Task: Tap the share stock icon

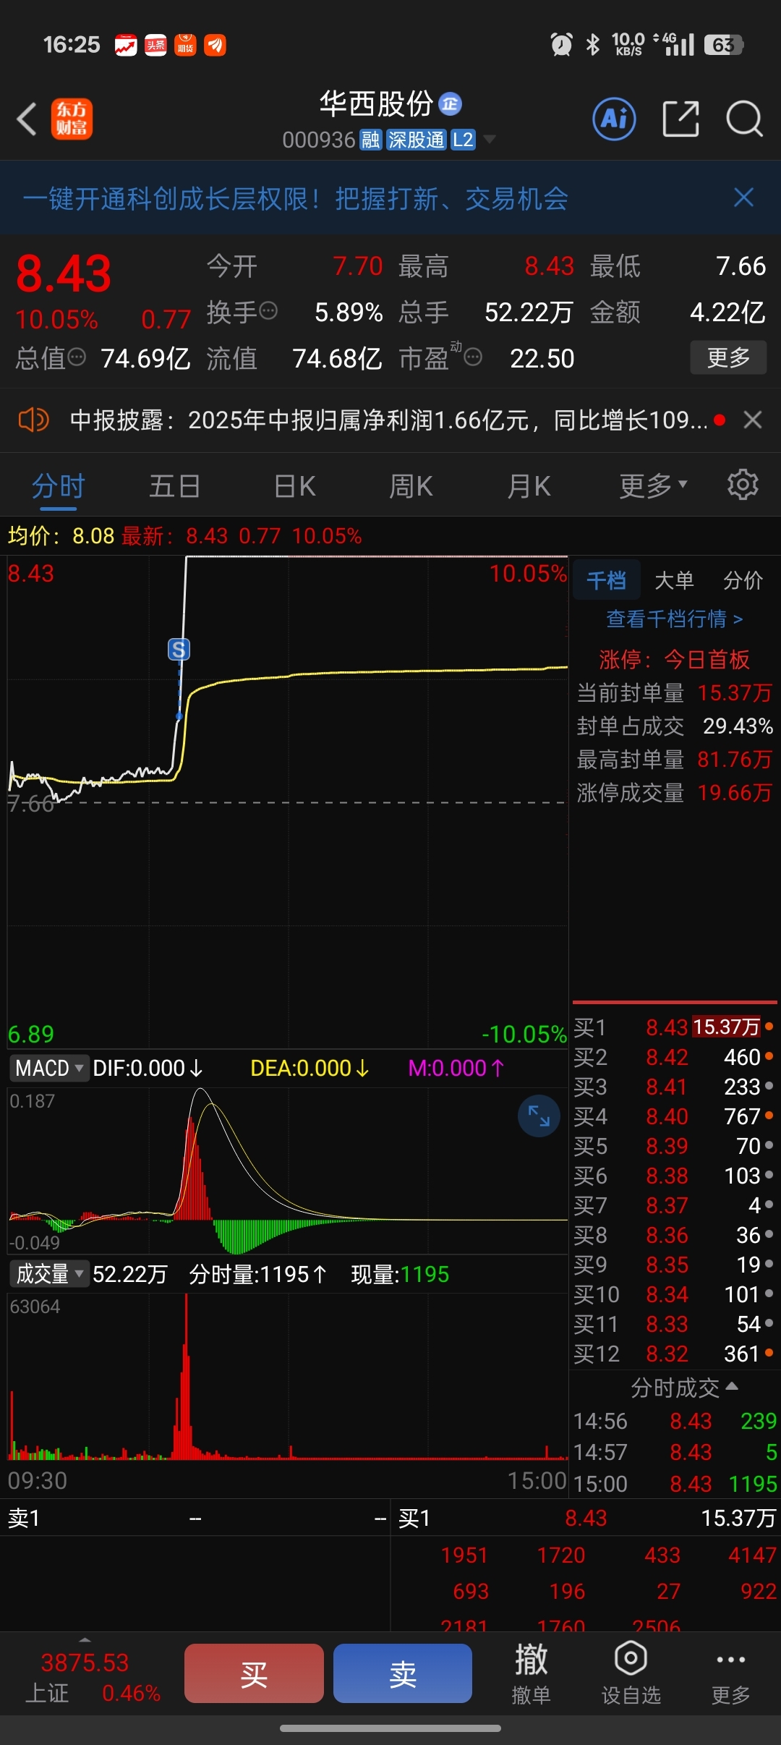Action: pos(680,119)
